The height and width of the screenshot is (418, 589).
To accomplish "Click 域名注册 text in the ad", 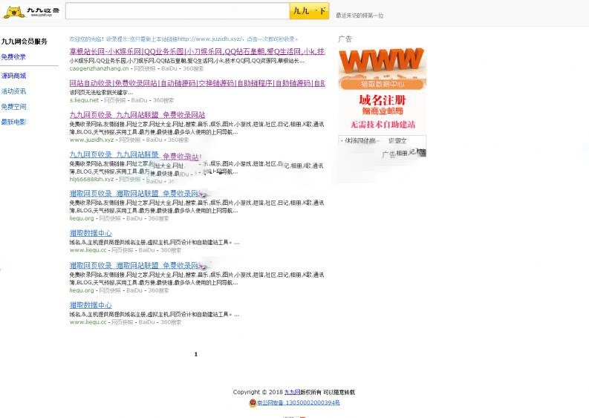I will point(382,100).
